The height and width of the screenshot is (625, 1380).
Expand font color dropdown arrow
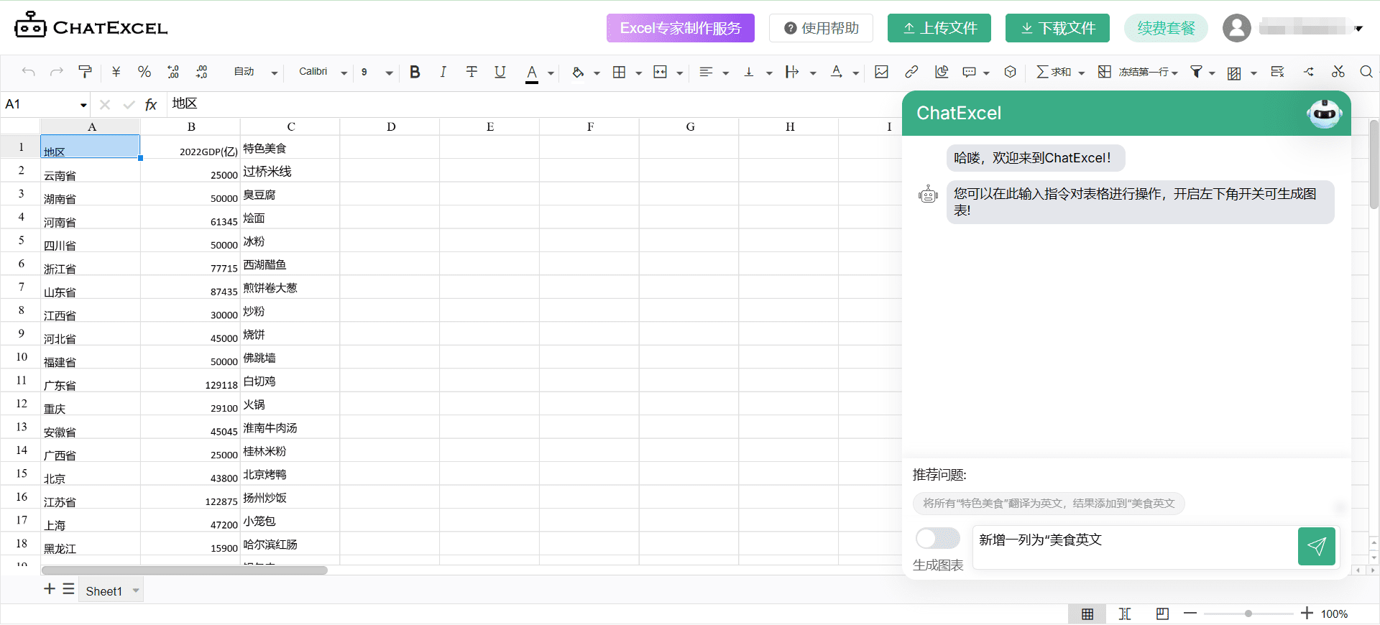[x=551, y=73]
